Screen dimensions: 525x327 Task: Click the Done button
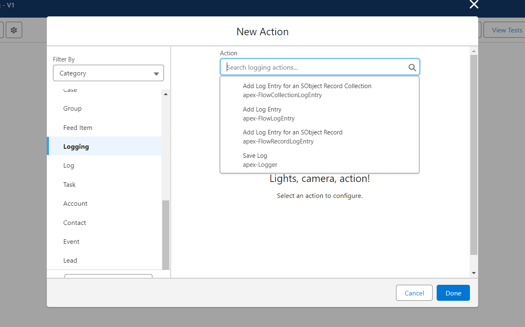[x=453, y=293]
